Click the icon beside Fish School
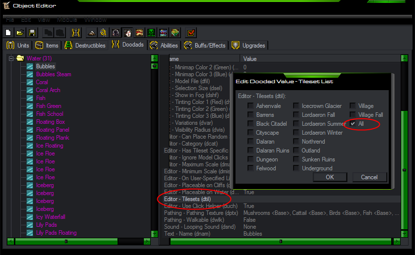Image resolution: width=415 pixels, height=255 pixels. [30, 114]
